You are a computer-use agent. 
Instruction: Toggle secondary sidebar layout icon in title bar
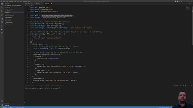click(180, 1)
